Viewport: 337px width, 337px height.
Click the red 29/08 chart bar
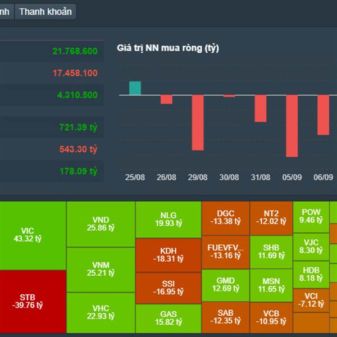(x=198, y=122)
